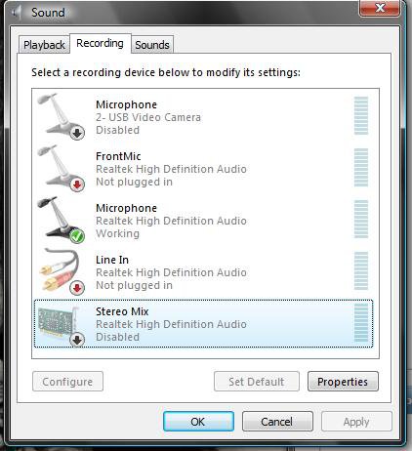The height and width of the screenshot is (451, 412).
Task: Click the level meter beside USB Video Camera microphone
Action: coord(361,115)
